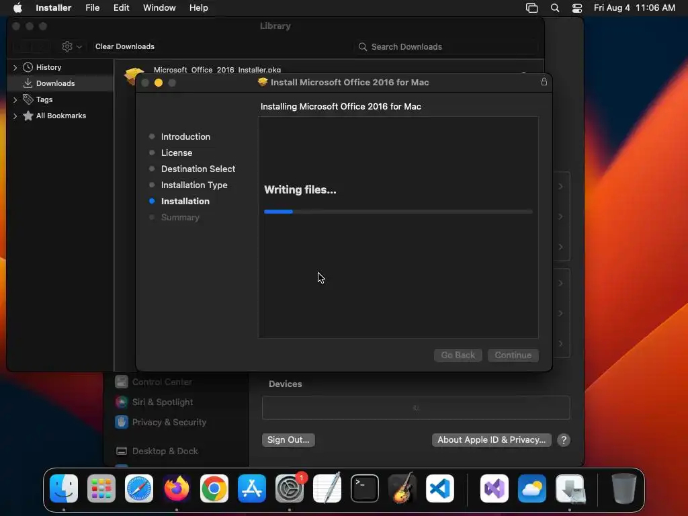The width and height of the screenshot is (688, 516).
Task: Open the Installer app menu
Action: [x=54, y=8]
